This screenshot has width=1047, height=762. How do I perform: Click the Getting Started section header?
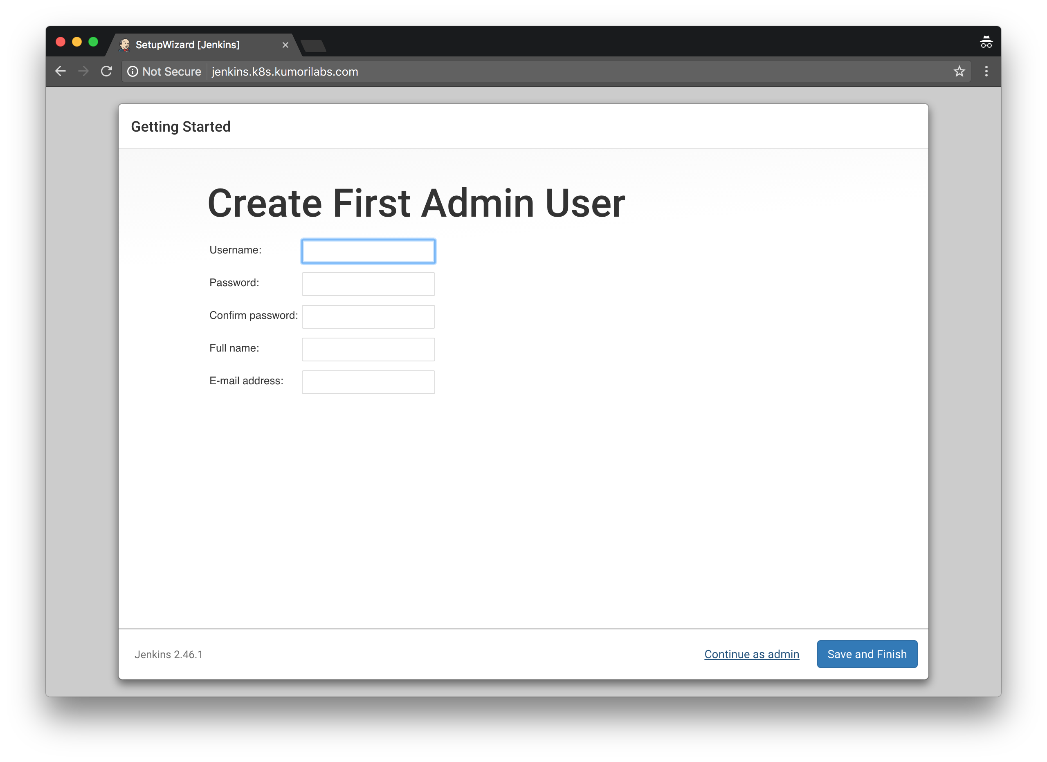pyautogui.click(x=180, y=126)
